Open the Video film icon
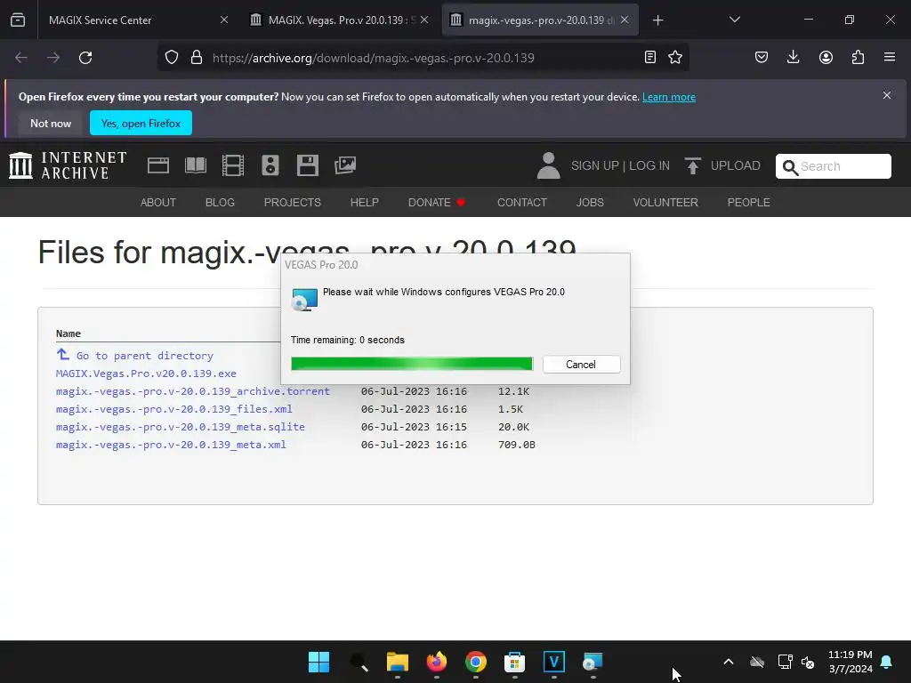The width and height of the screenshot is (911, 683). click(233, 165)
